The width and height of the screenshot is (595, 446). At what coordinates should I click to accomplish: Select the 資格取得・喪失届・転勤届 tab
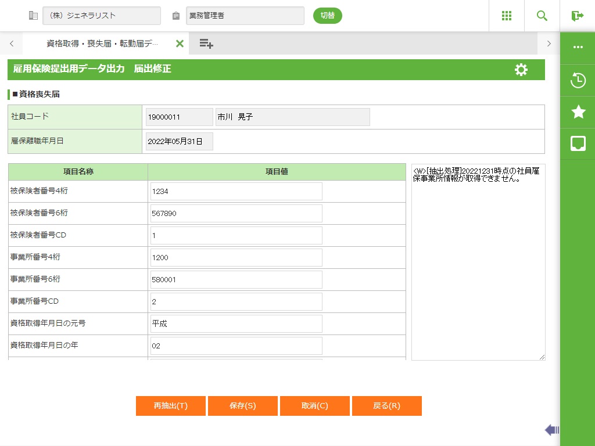click(x=102, y=44)
